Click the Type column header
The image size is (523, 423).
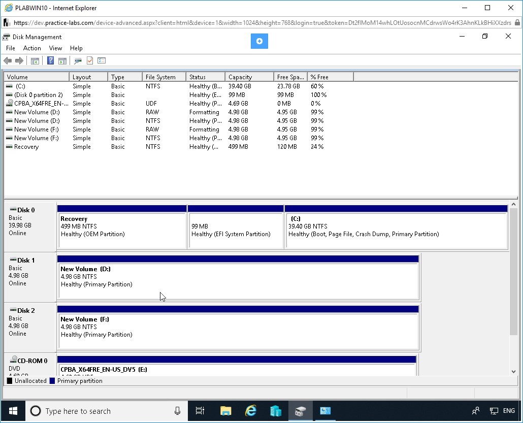(x=125, y=77)
